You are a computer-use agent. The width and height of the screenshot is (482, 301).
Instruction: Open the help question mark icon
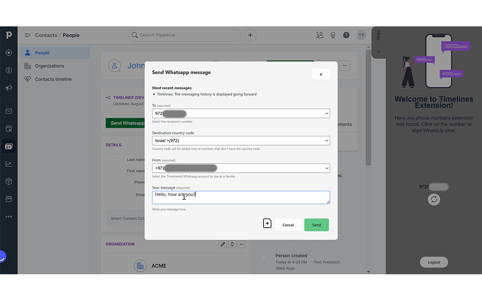coord(346,35)
